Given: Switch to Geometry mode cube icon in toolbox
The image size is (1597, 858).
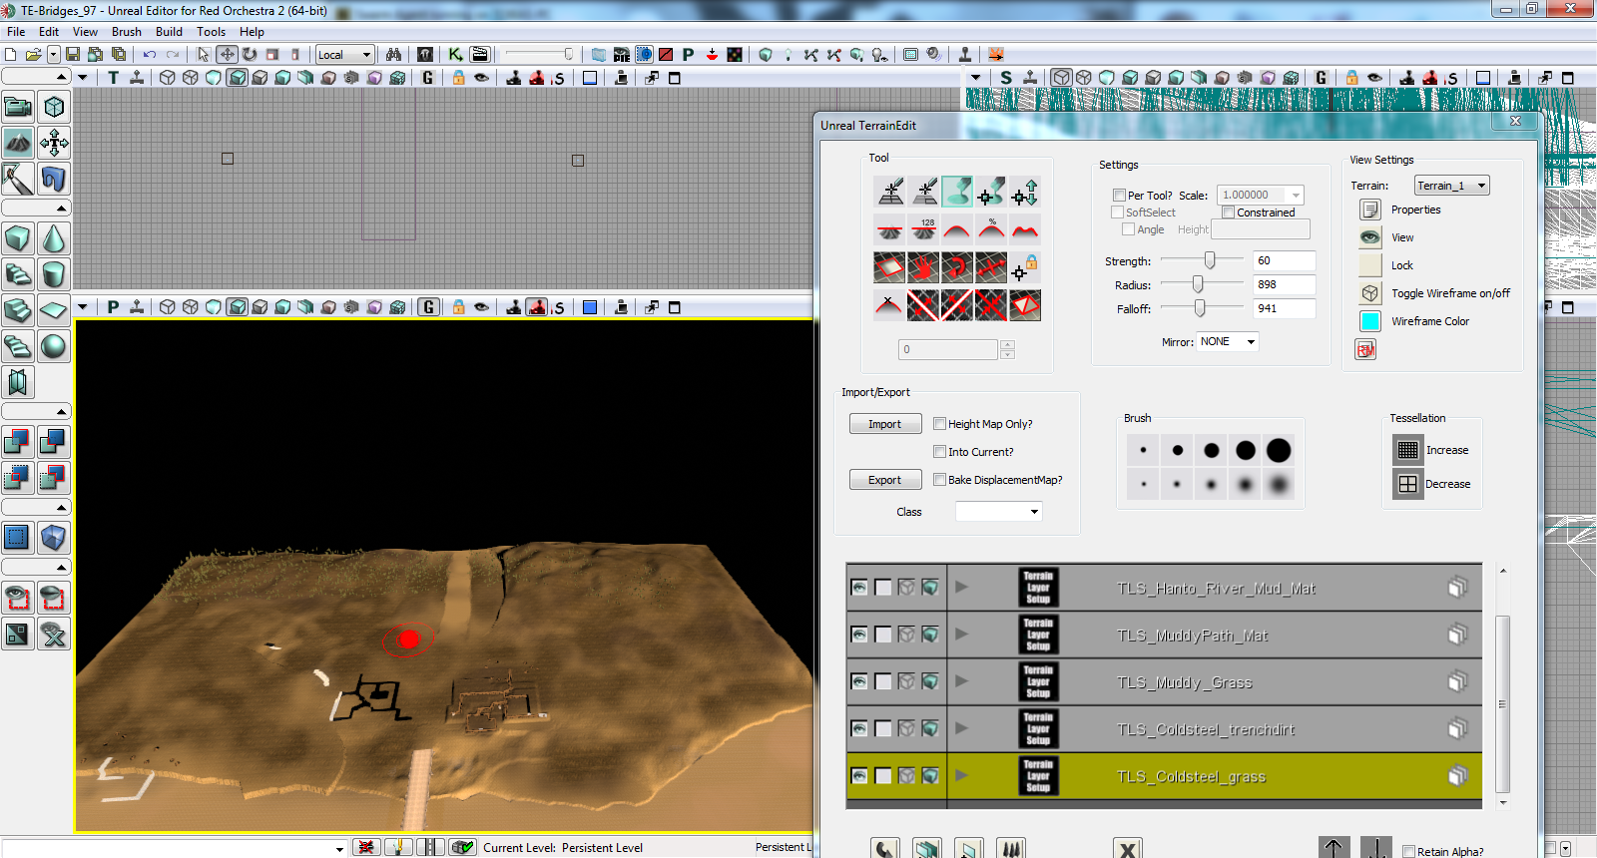Looking at the screenshot, I should point(54,107).
